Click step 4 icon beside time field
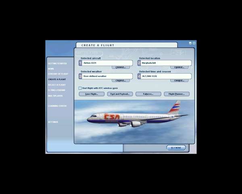 coord(139,76)
